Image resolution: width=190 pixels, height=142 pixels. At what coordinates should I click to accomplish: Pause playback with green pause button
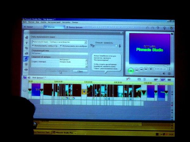click(x=130, y=71)
